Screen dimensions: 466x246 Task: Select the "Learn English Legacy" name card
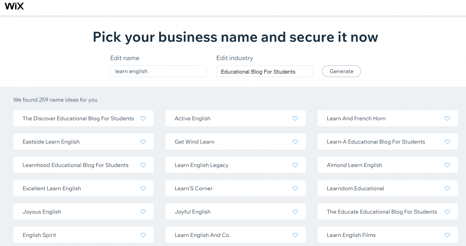point(201,165)
